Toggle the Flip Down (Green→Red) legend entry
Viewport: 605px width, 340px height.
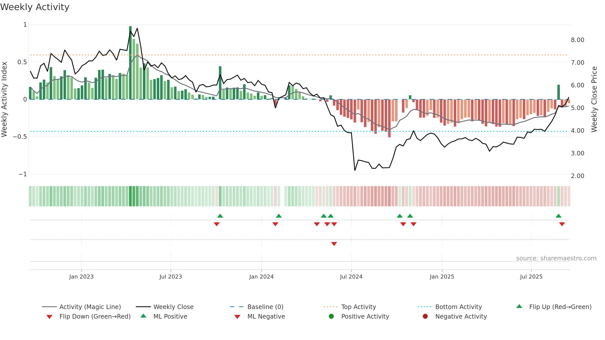(x=88, y=316)
